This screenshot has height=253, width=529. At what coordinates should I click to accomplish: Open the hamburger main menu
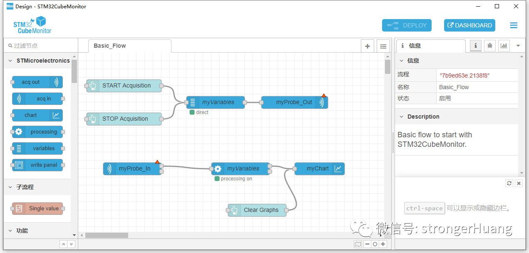point(514,25)
